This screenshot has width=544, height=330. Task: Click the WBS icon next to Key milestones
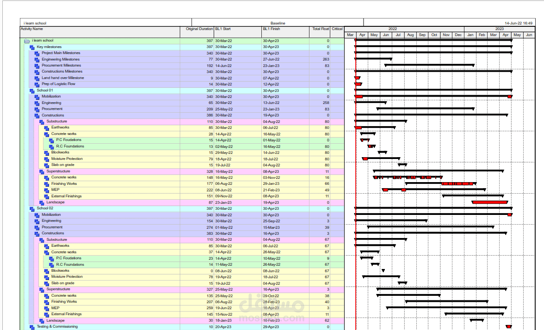point(32,47)
